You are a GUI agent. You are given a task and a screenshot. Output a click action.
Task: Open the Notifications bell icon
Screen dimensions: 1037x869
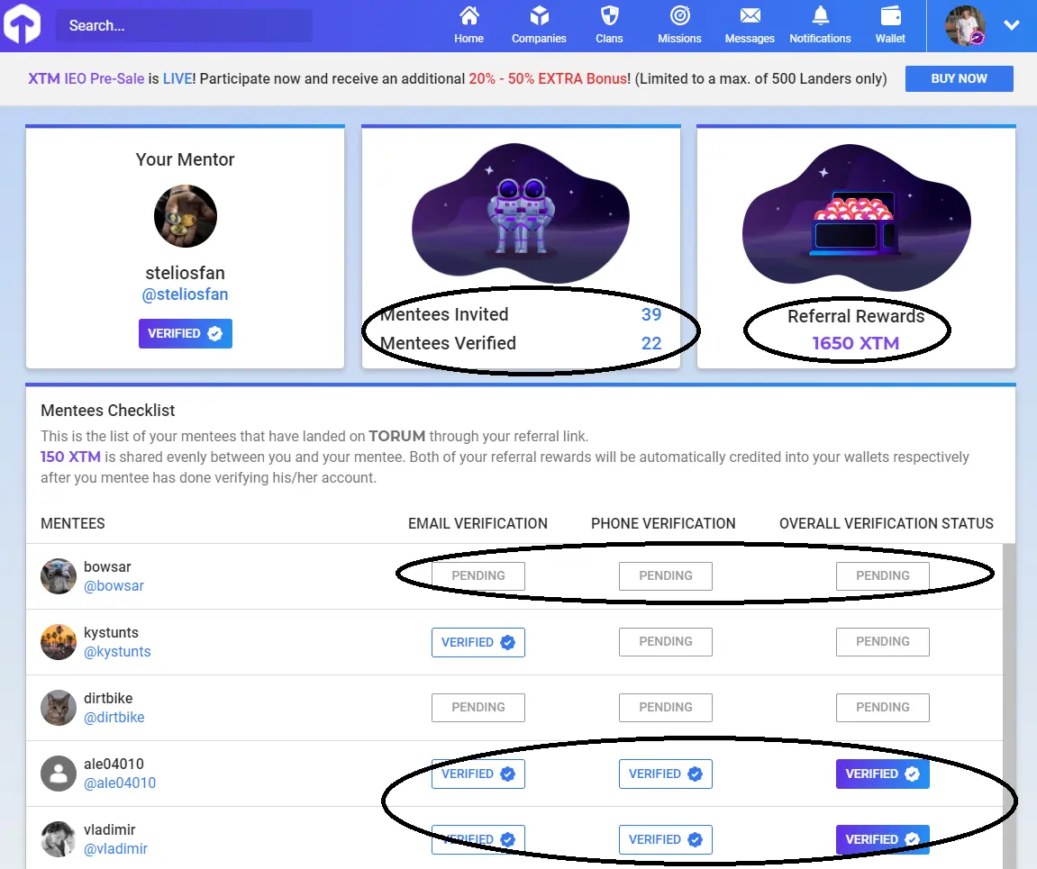[x=820, y=15]
